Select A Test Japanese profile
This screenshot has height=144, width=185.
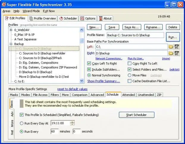click(x=25, y=39)
